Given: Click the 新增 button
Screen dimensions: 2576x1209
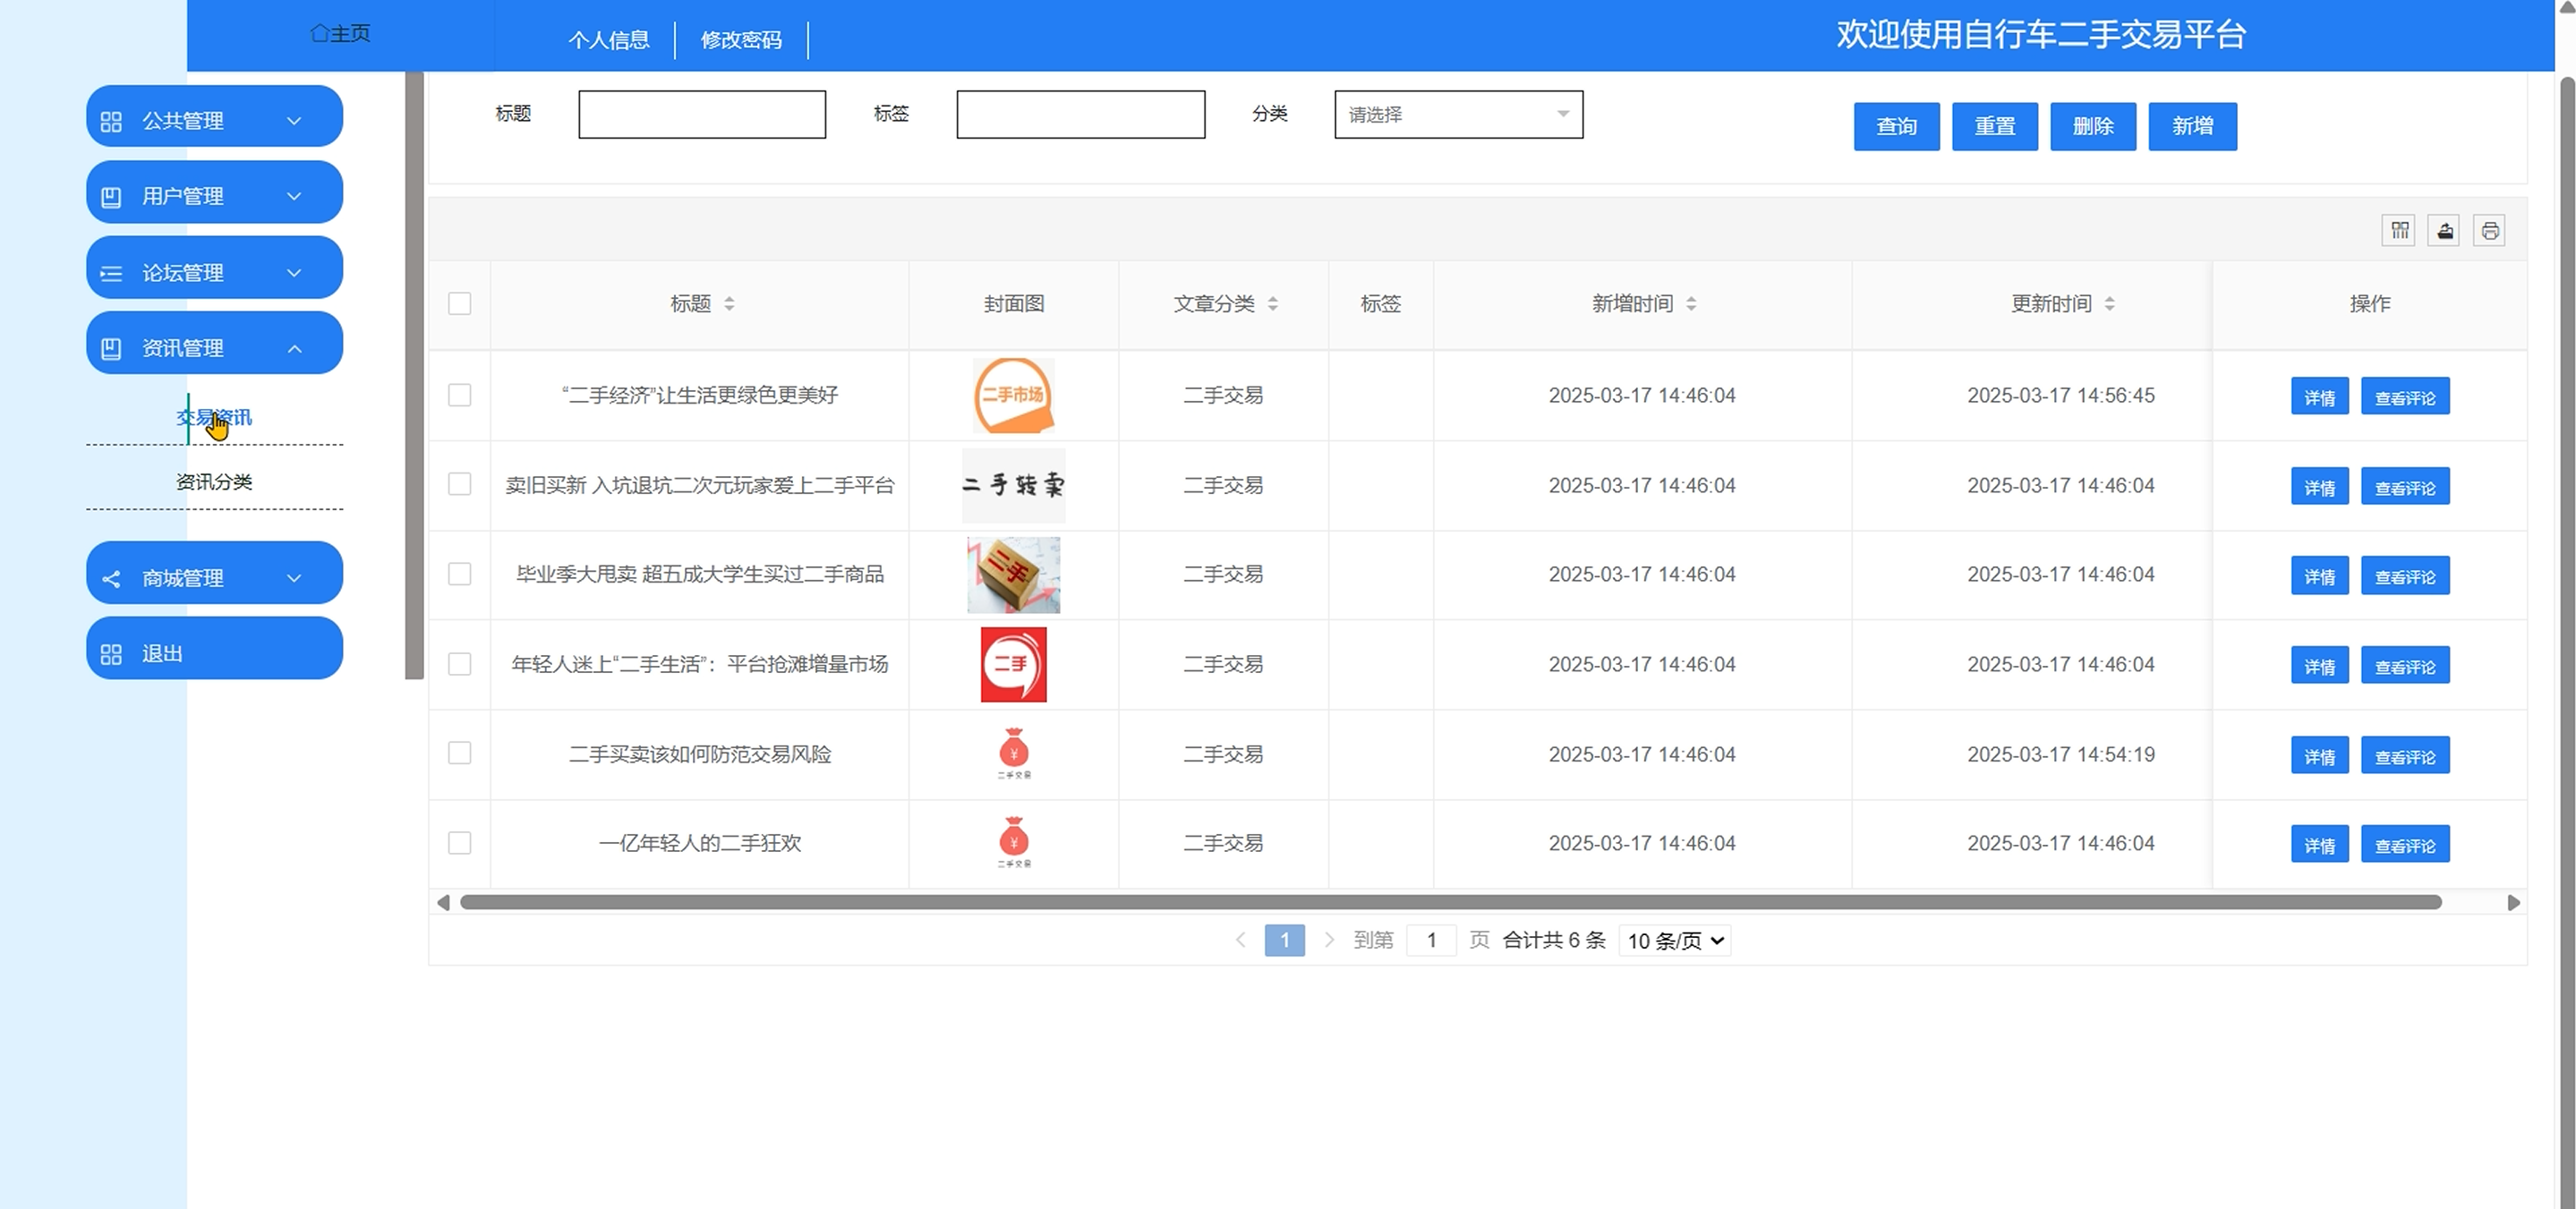Looking at the screenshot, I should 2192,126.
